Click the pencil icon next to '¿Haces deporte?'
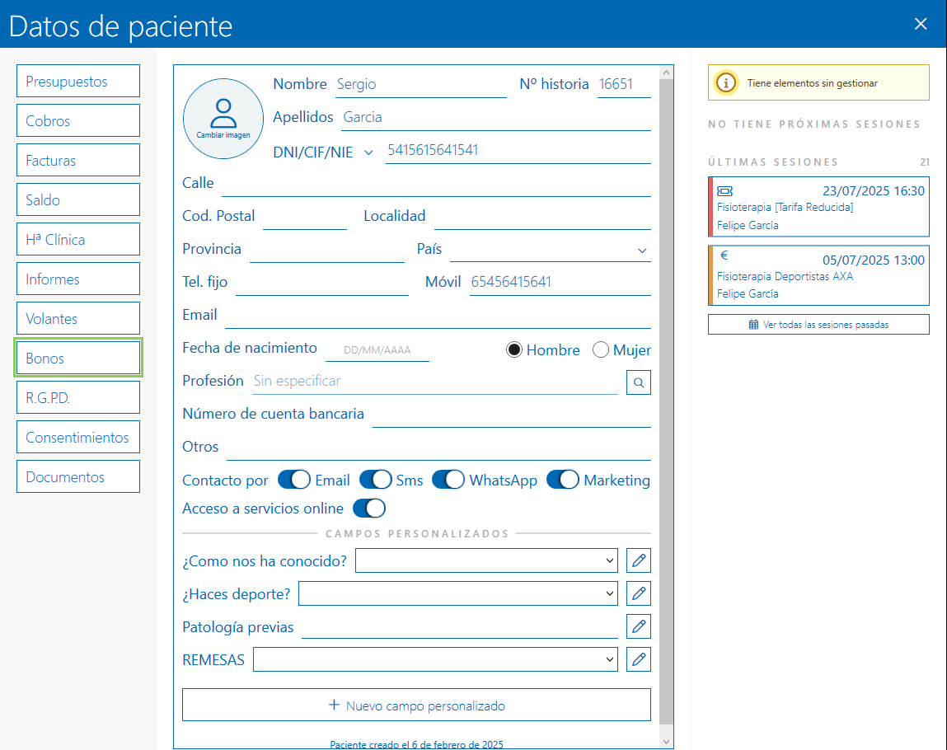Viewport: 947px width, 750px height. [638, 593]
